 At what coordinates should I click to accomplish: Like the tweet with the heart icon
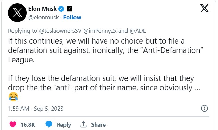(x=13, y=124)
